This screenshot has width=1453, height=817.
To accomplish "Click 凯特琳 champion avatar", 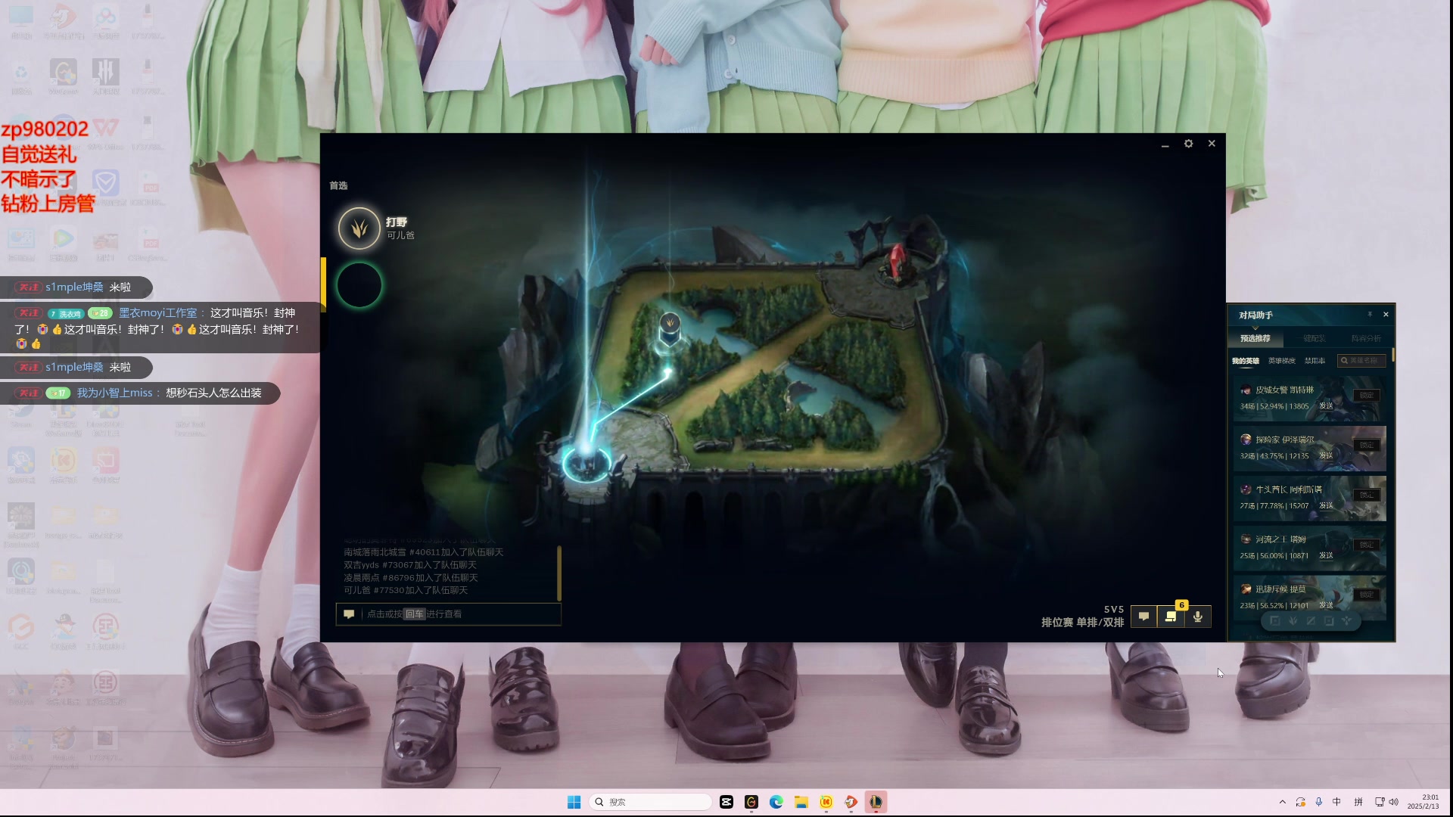I will (1246, 390).
